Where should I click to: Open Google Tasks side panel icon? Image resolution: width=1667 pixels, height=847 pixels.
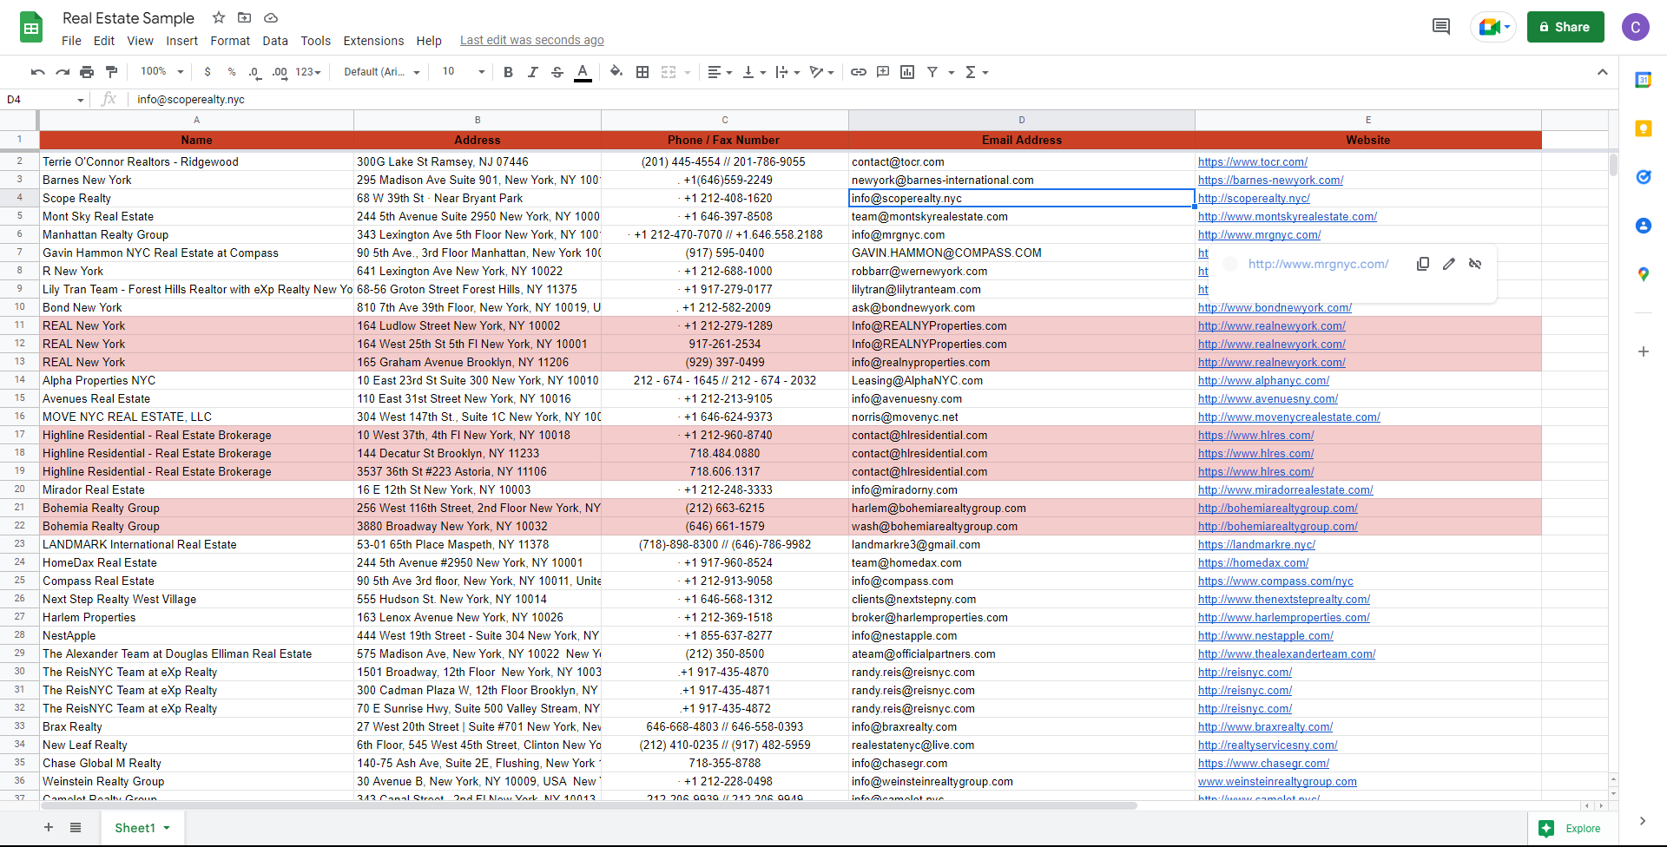click(x=1644, y=177)
